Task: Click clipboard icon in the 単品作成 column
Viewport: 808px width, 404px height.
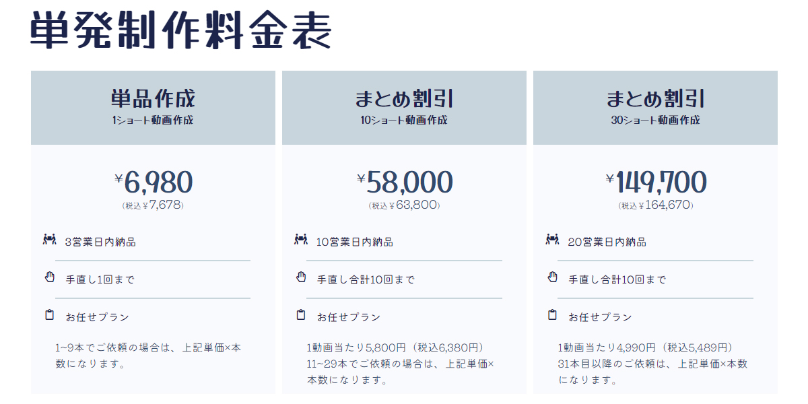Action: tap(49, 314)
